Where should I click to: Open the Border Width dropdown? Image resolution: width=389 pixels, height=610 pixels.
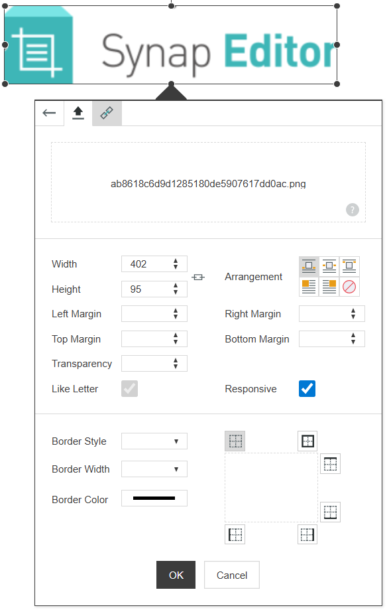pos(154,469)
